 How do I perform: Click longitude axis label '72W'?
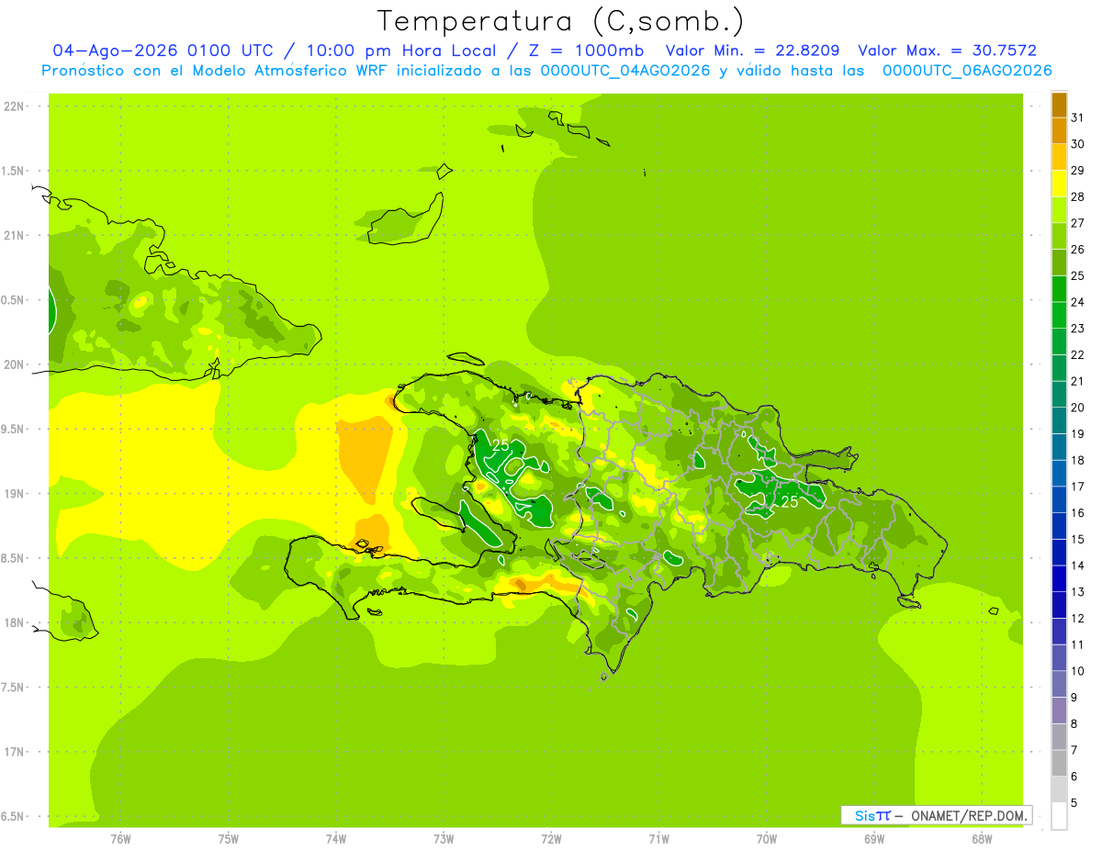coord(551,839)
